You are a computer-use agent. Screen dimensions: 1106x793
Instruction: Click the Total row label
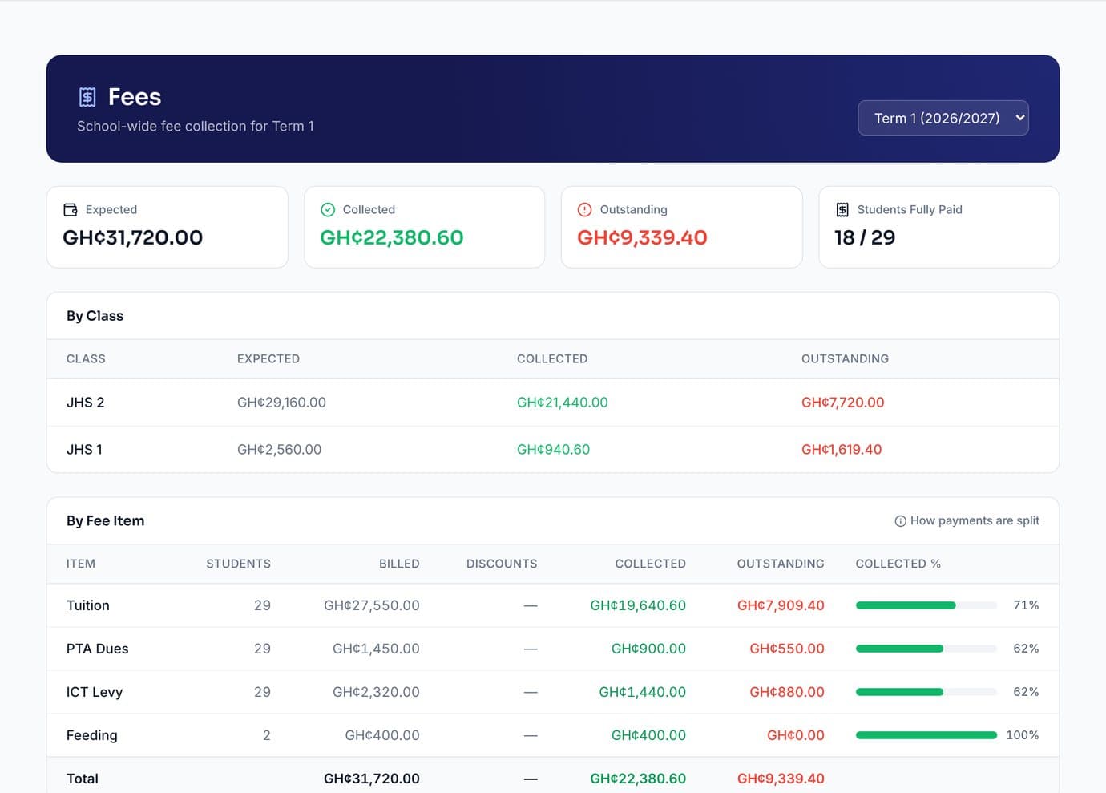pyautogui.click(x=83, y=779)
